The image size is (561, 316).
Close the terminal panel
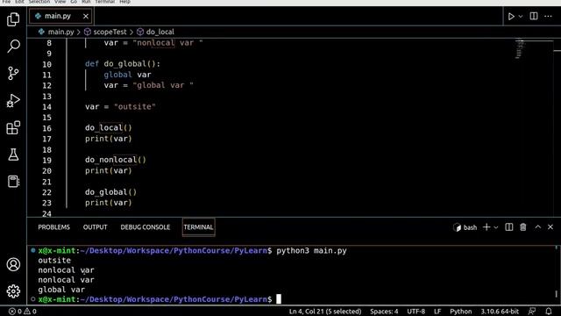[x=550, y=227]
